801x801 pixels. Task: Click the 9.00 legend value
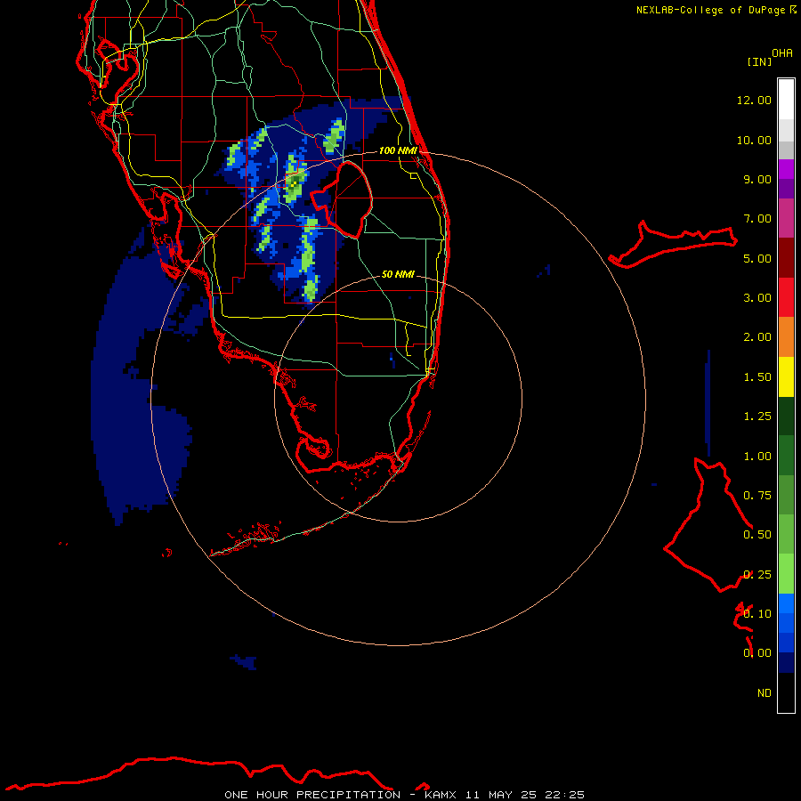point(757,179)
